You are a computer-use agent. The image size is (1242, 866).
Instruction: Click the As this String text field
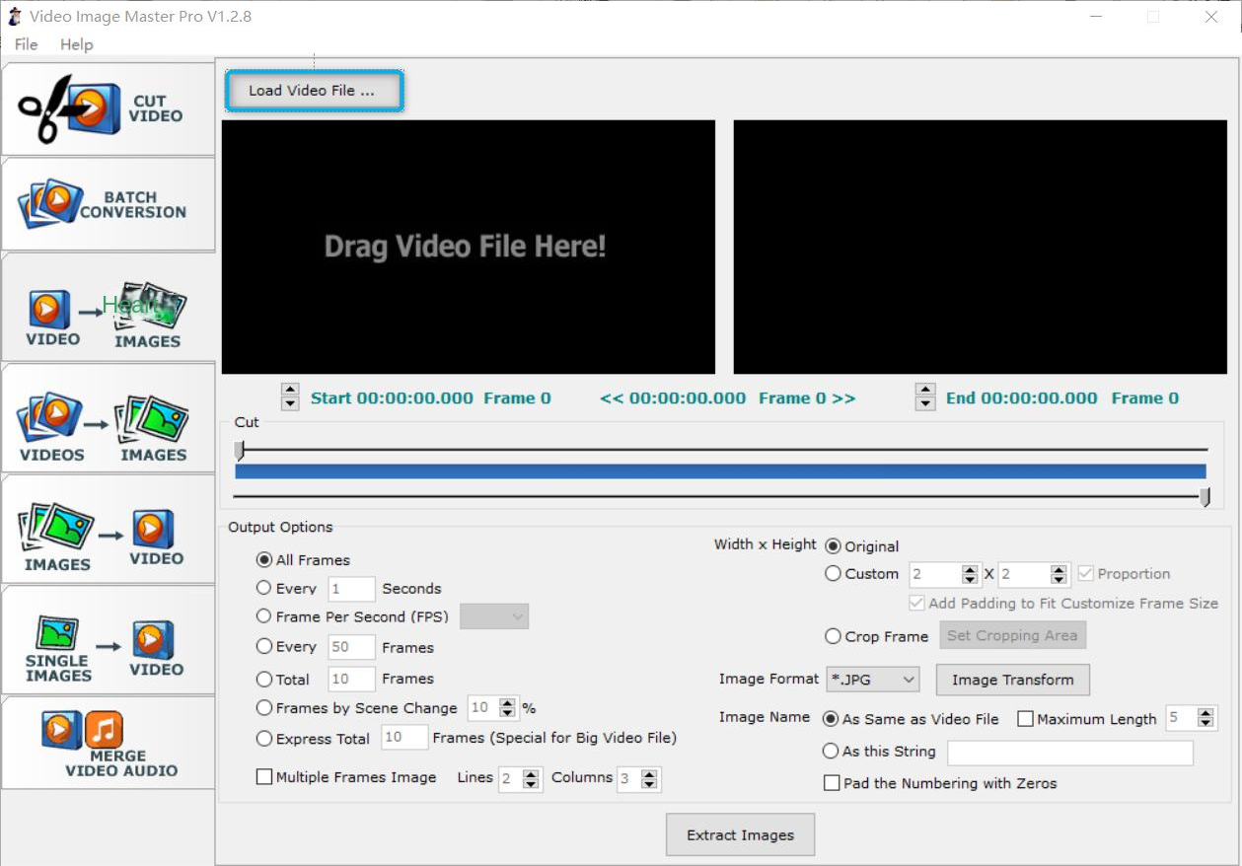(1069, 753)
